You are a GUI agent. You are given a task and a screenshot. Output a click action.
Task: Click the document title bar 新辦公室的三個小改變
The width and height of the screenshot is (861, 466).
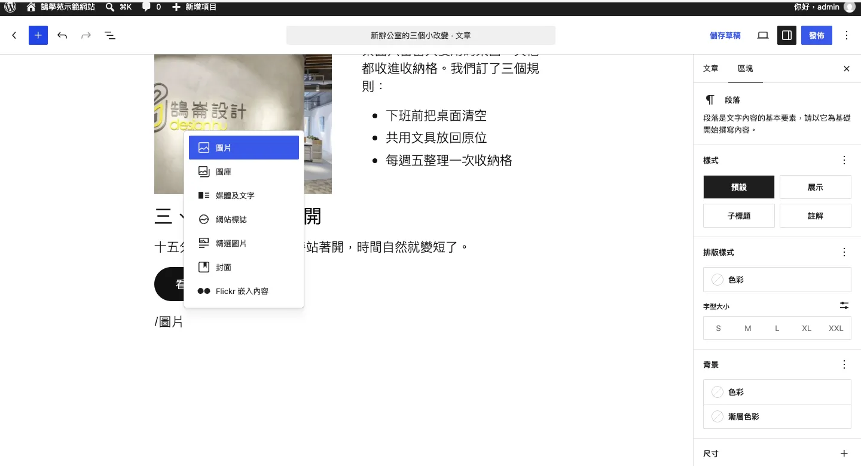tap(421, 35)
